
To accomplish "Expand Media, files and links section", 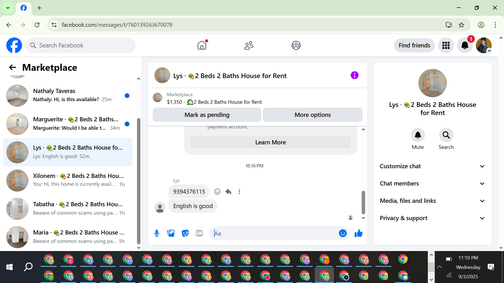I will (x=433, y=201).
